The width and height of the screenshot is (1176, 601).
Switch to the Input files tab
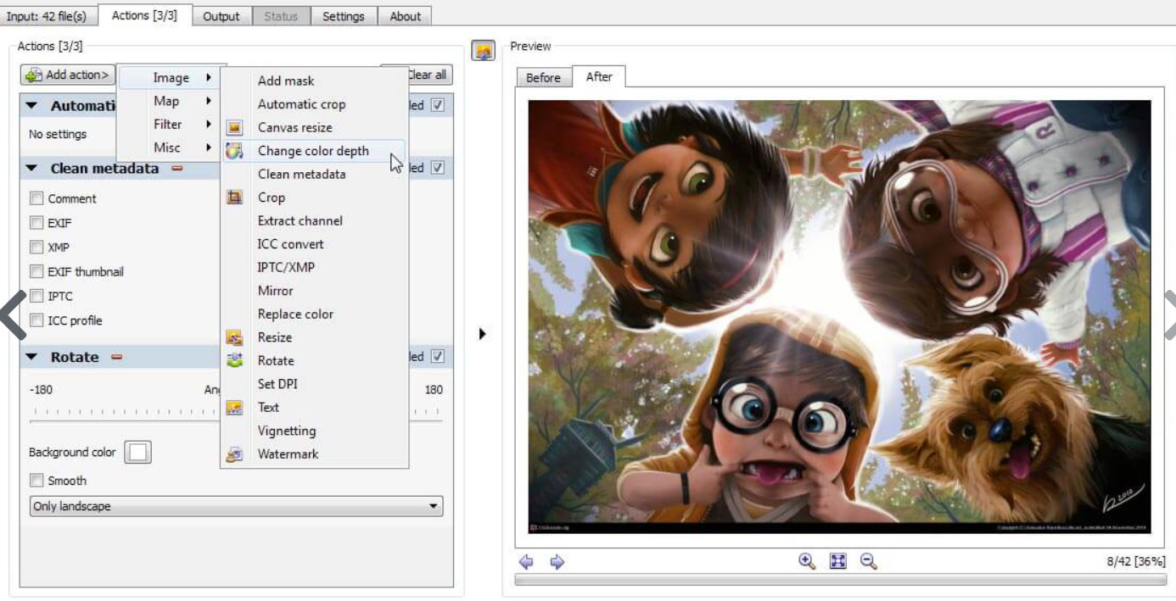pyautogui.click(x=47, y=16)
